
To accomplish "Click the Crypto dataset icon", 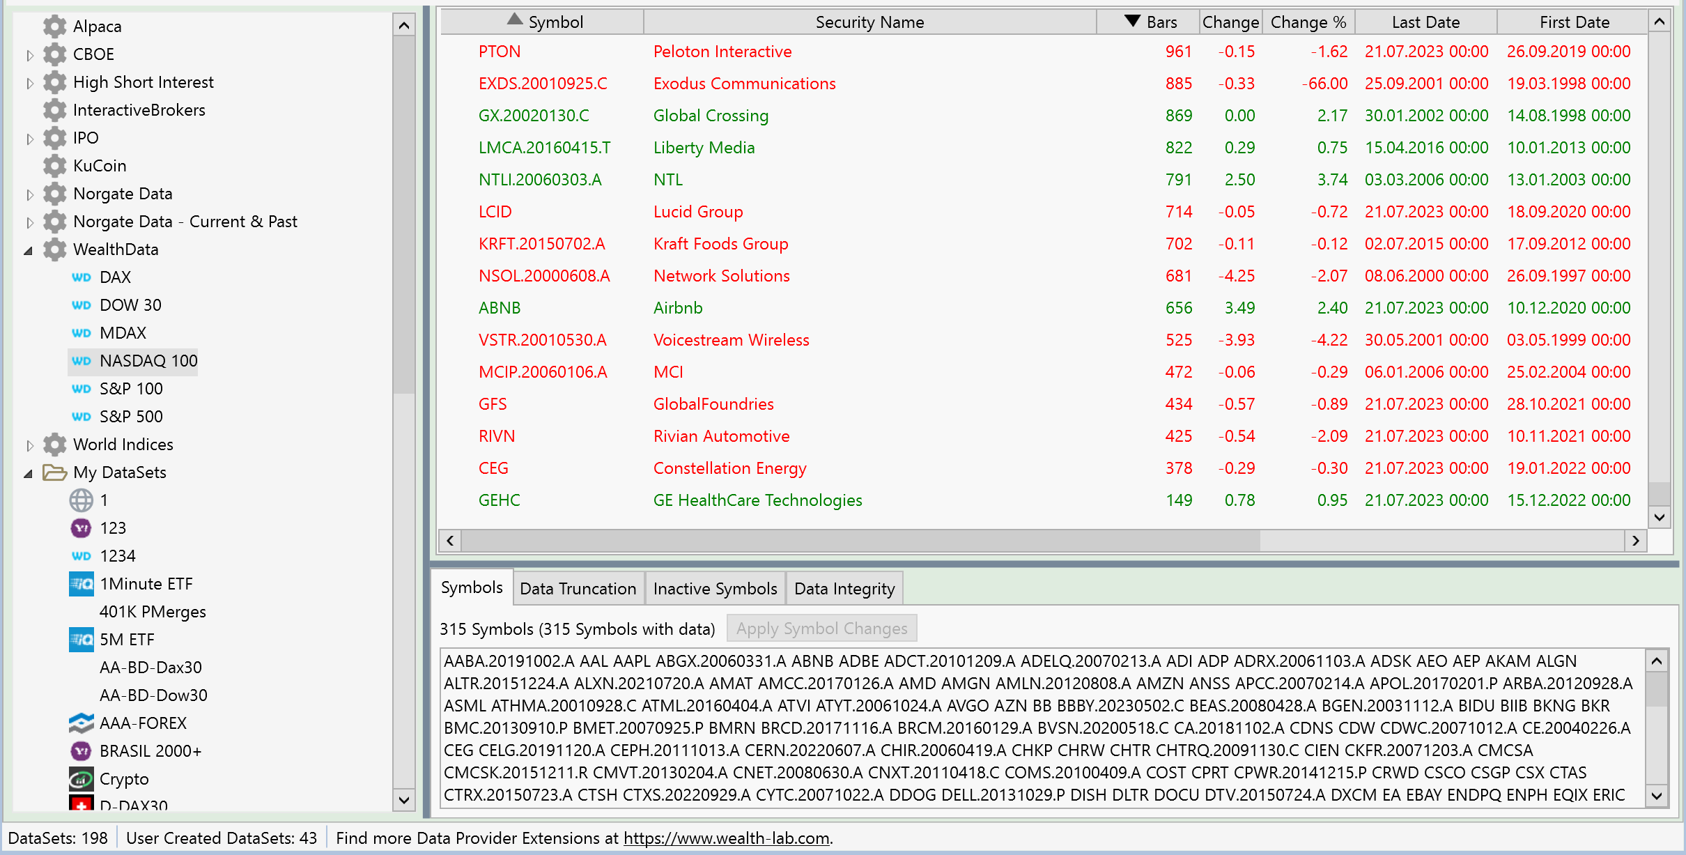I will (82, 779).
